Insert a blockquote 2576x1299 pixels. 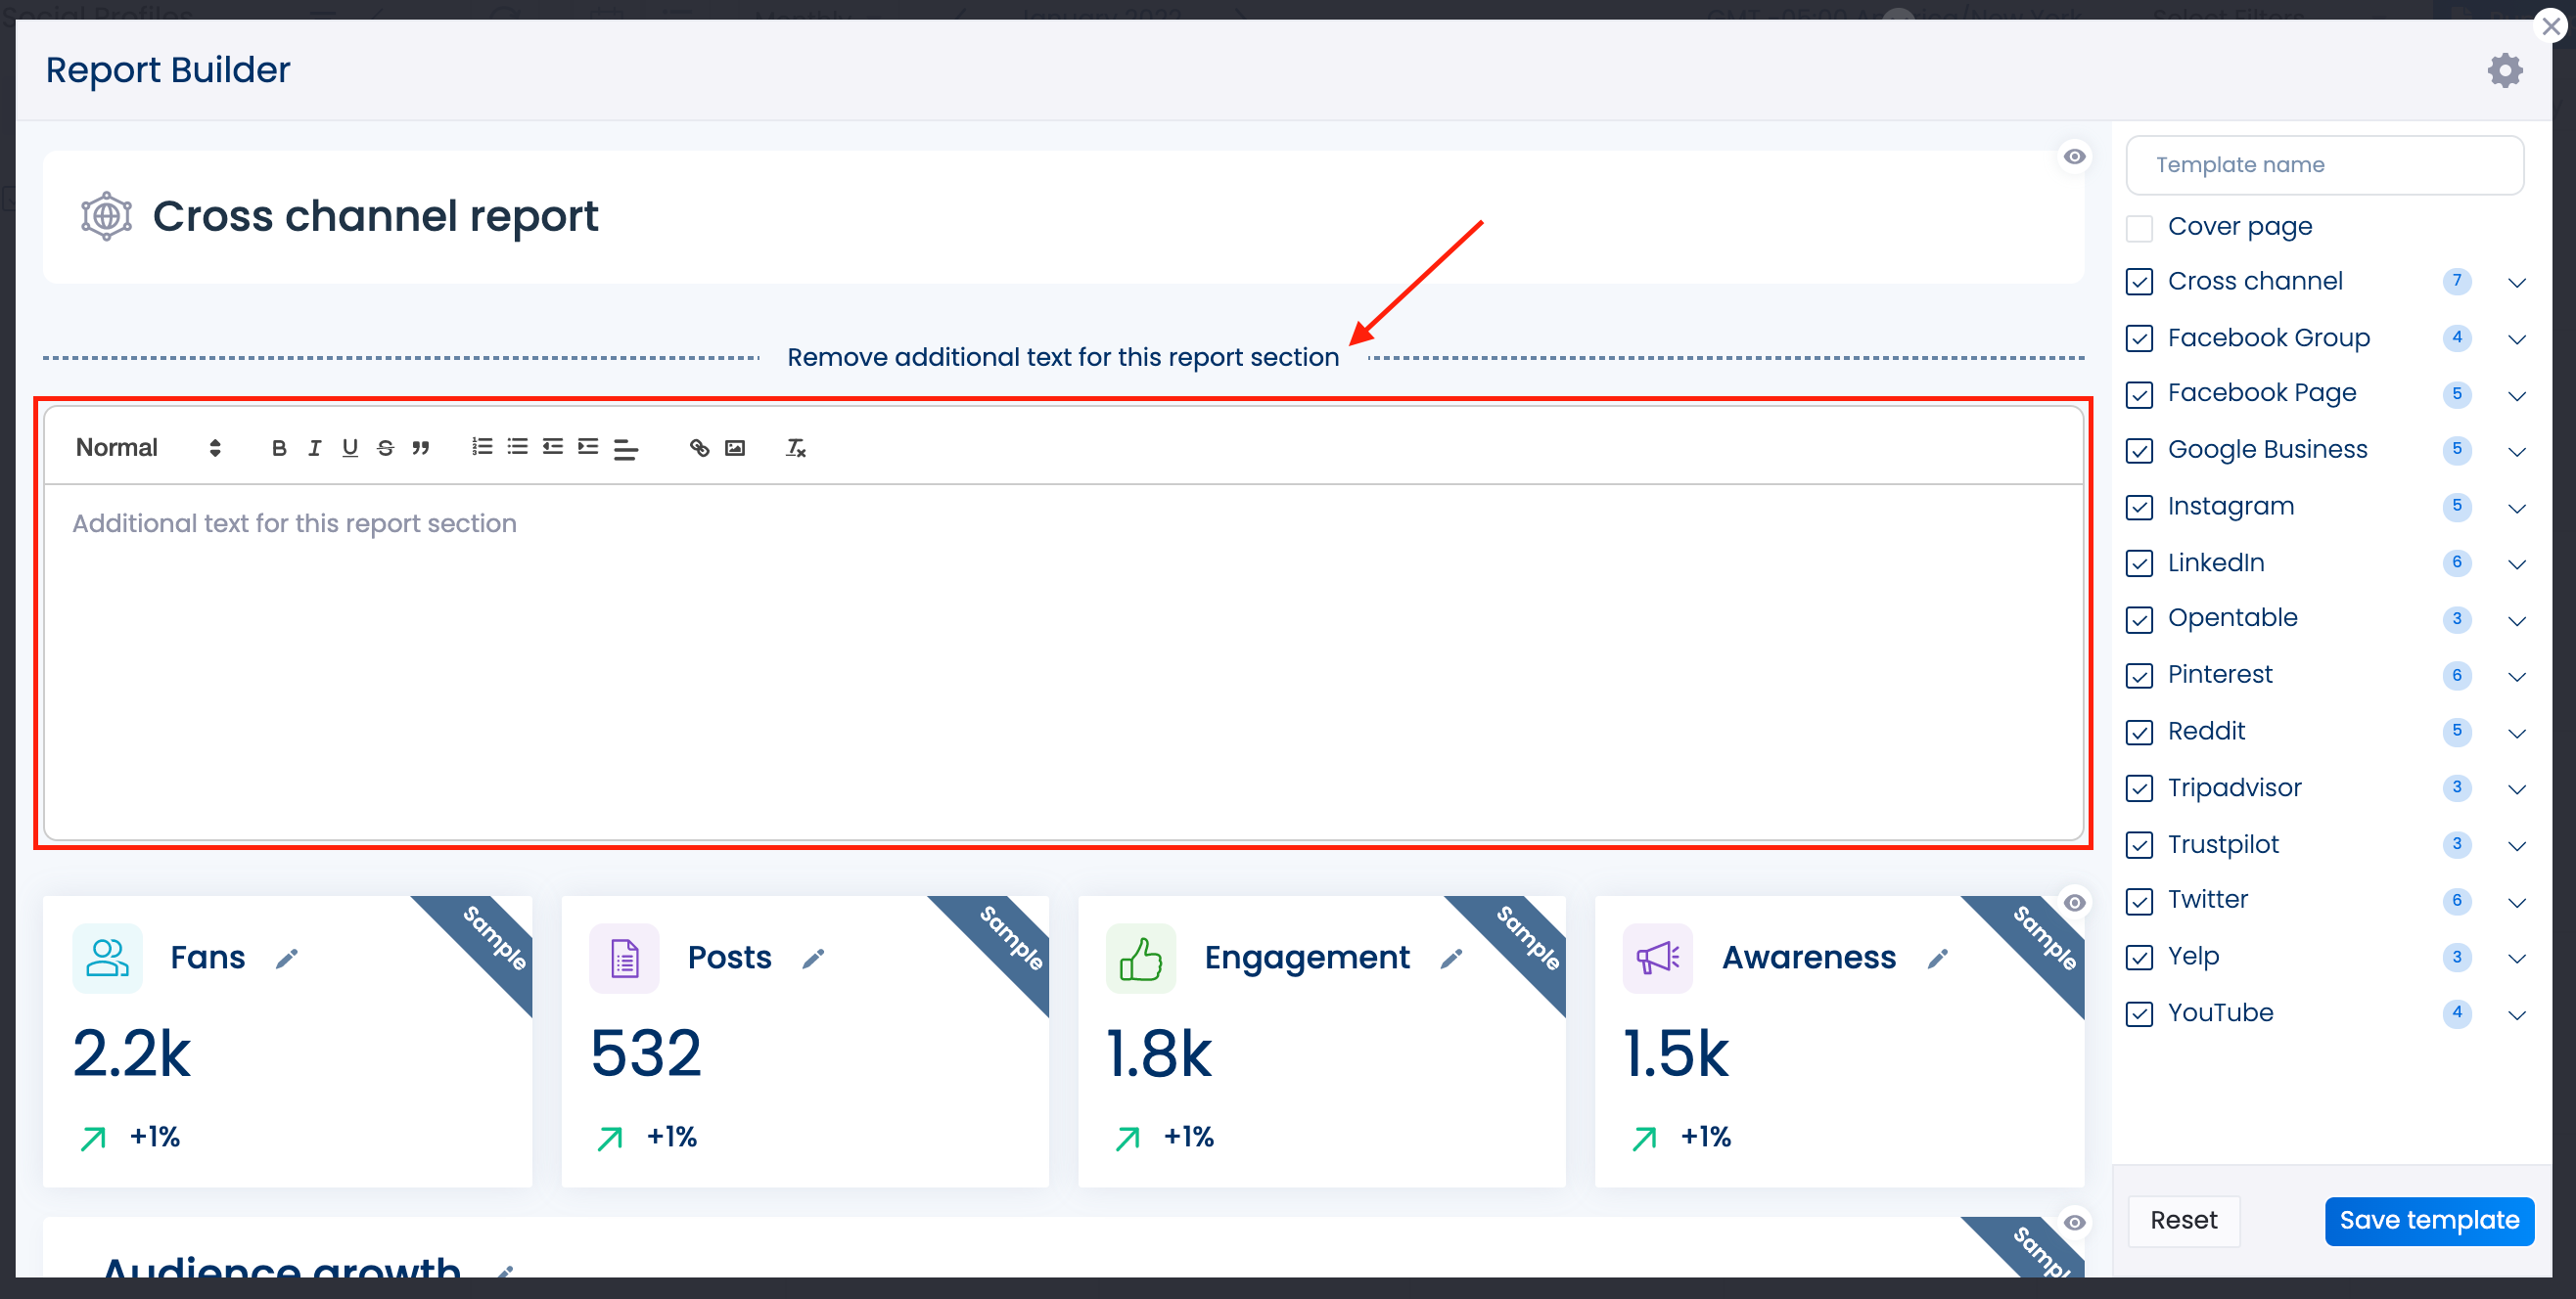tap(421, 448)
